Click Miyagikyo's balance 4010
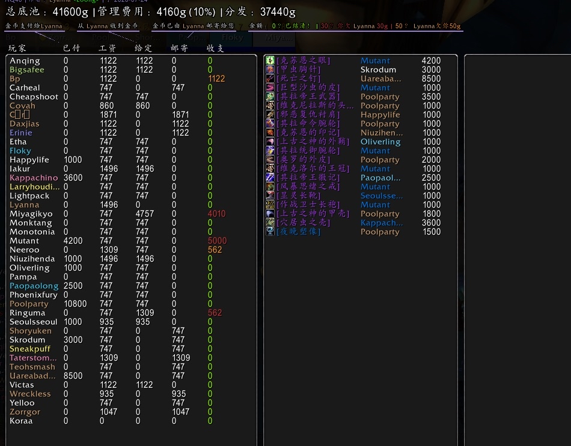This screenshot has height=446, width=571. (x=216, y=214)
